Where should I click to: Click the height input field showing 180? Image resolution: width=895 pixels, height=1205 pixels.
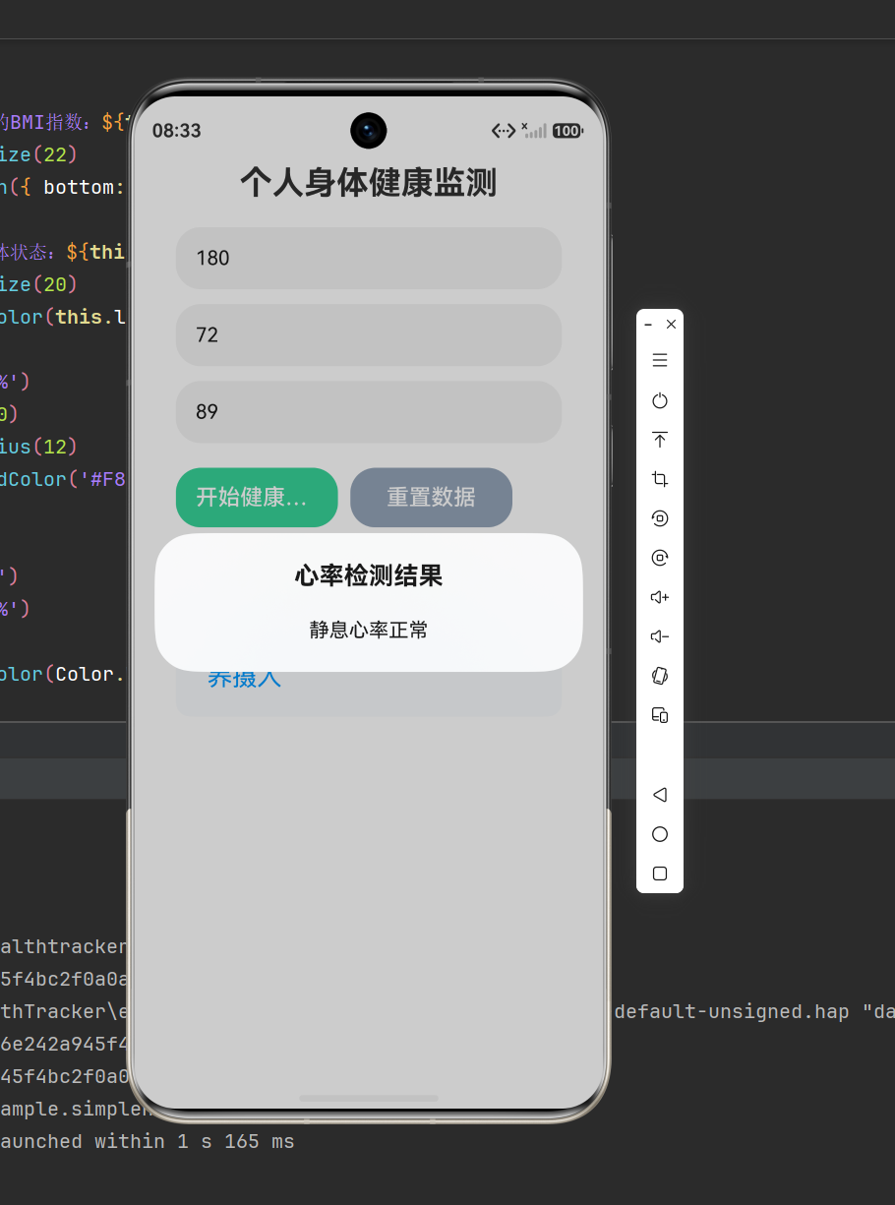[x=369, y=258]
